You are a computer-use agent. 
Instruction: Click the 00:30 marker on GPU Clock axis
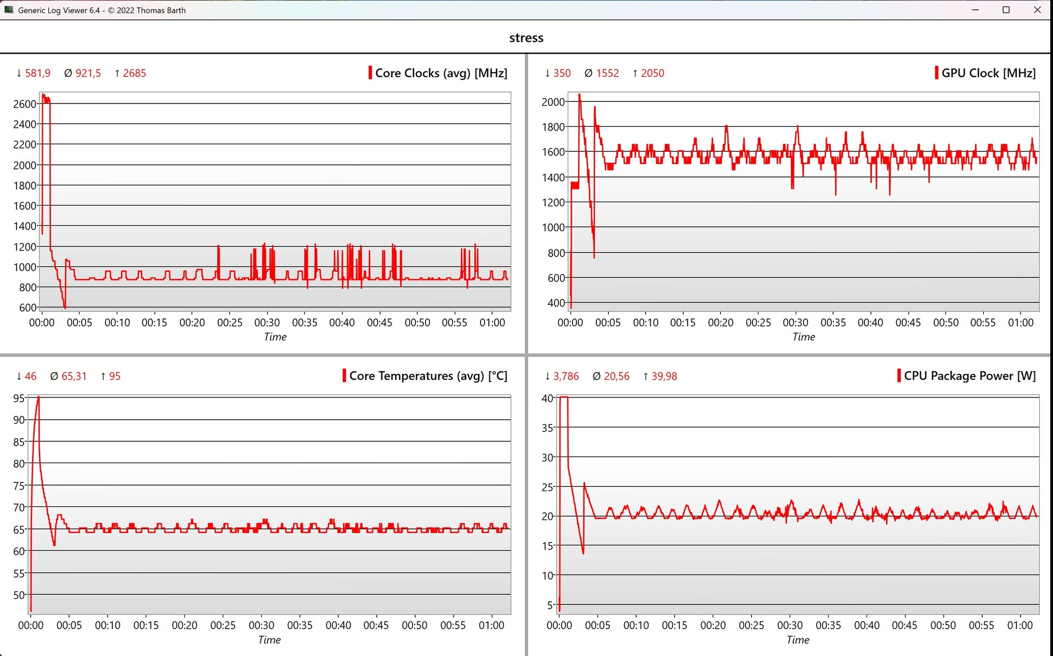[x=795, y=323]
